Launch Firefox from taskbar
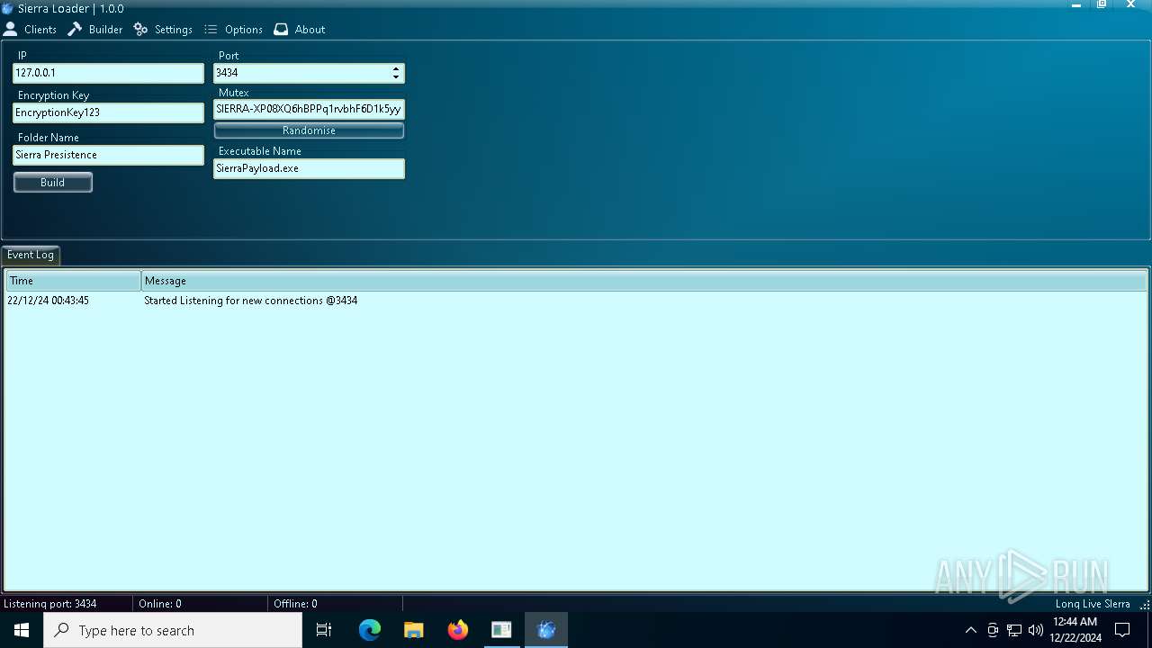This screenshot has height=648, width=1152. (458, 630)
